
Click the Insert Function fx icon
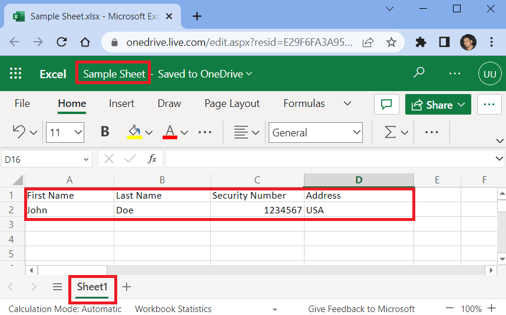pyautogui.click(x=152, y=159)
